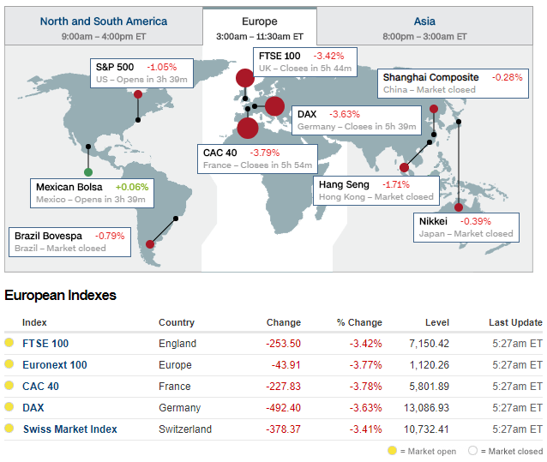Screen dimensions: 547x462
Task: Click the DAX red map bubble
Action: (274, 106)
